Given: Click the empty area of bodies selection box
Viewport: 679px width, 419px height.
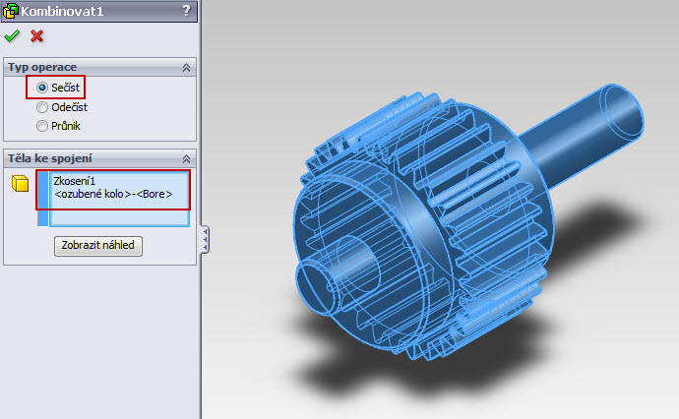Looking at the screenshot, I should click(x=119, y=217).
